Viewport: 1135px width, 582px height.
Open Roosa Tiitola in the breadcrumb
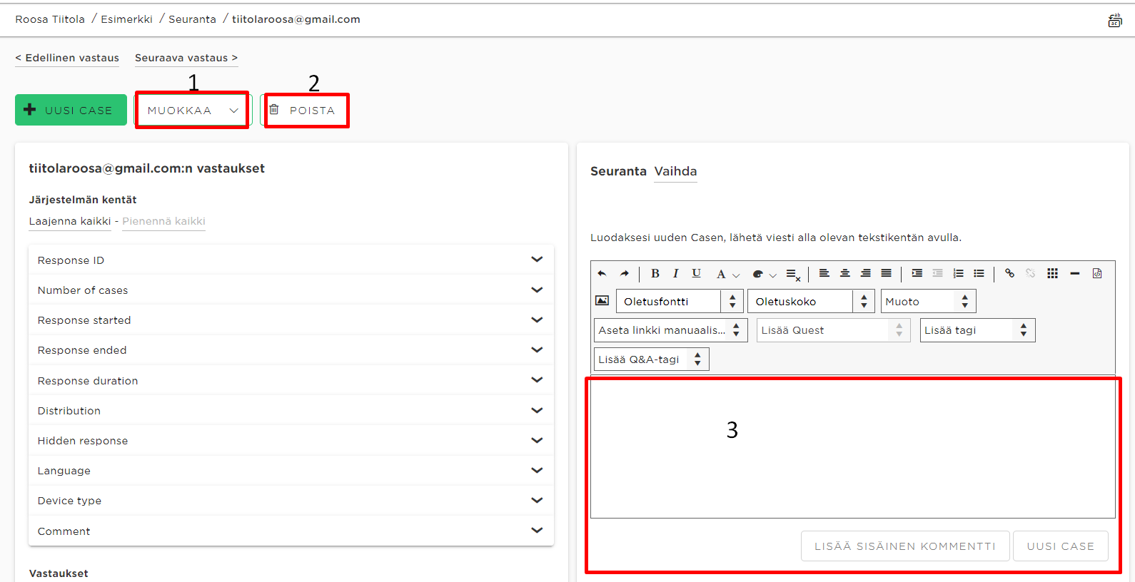point(50,19)
